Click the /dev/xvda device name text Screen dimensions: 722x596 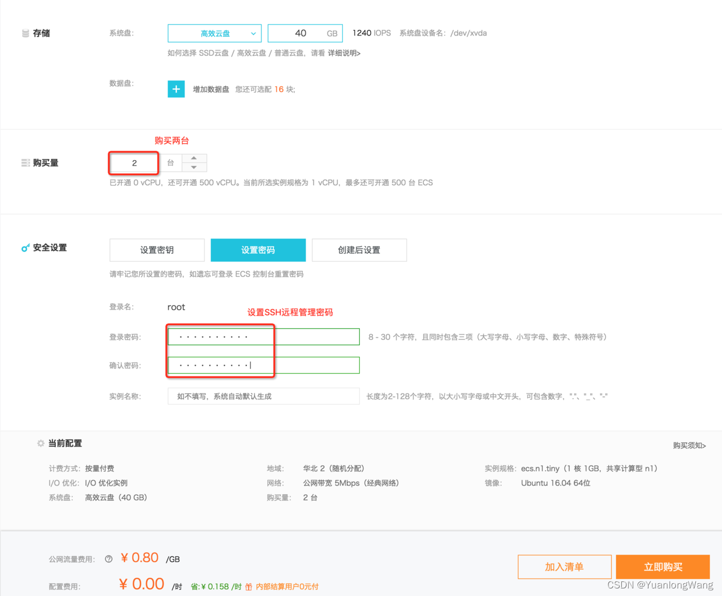click(x=469, y=33)
